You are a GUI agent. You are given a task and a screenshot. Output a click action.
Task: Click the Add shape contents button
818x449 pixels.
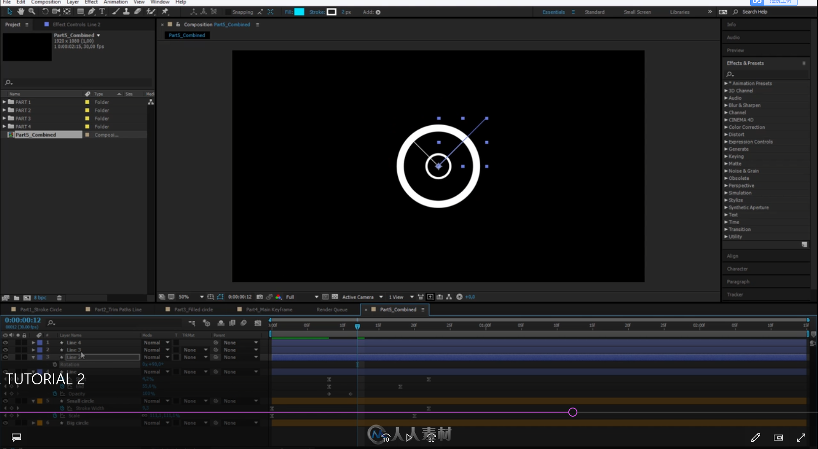point(378,12)
